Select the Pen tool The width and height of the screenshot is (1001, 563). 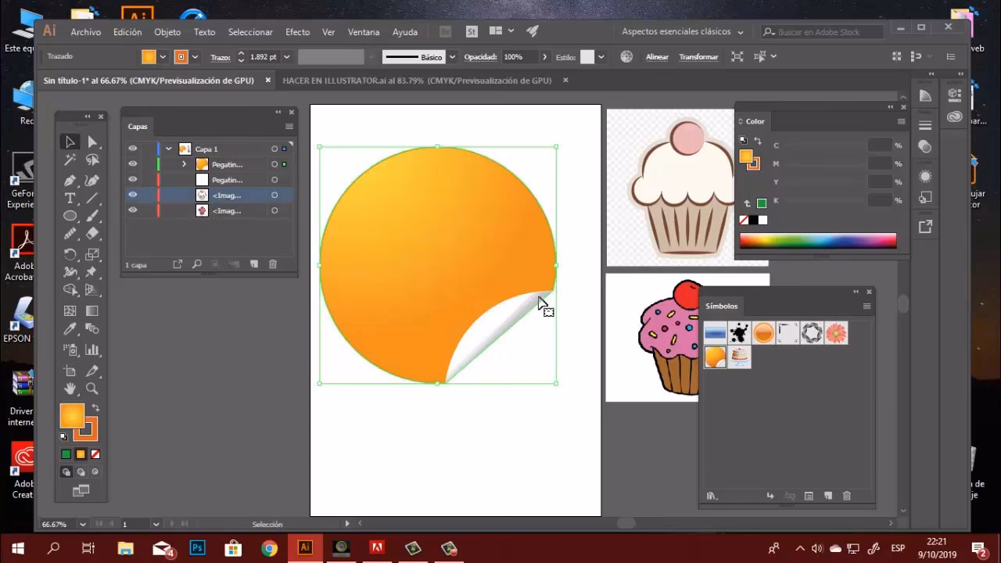coord(70,180)
